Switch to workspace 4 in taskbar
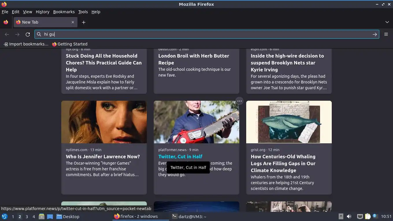 tap(34, 217)
